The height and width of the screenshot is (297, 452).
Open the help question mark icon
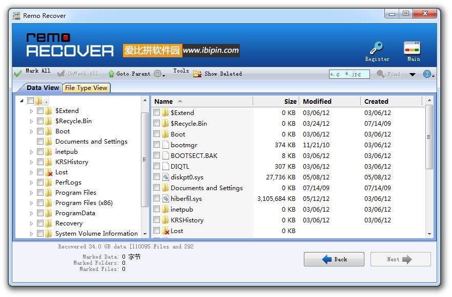427,74
